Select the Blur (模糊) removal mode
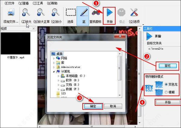 tap(167, 92)
